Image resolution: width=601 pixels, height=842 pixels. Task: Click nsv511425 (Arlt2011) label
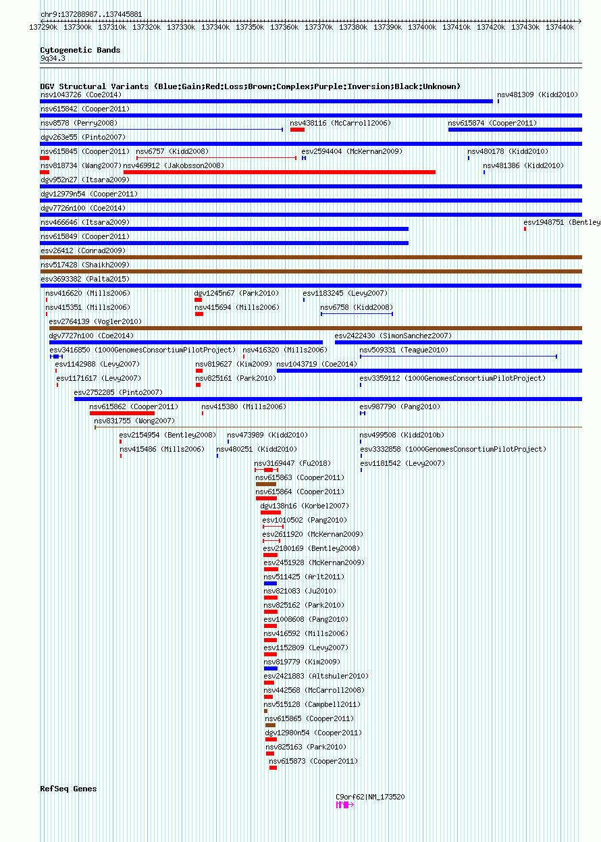click(x=305, y=577)
